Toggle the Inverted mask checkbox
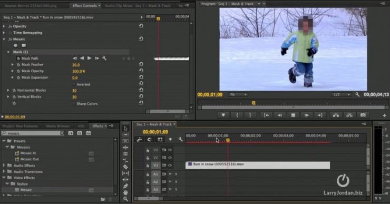The width and height of the screenshot is (390, 204). (74, 84)
